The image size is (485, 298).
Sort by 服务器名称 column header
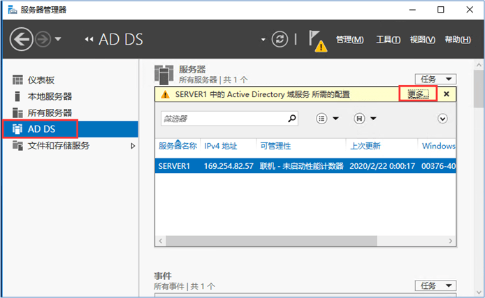(178, 146)
